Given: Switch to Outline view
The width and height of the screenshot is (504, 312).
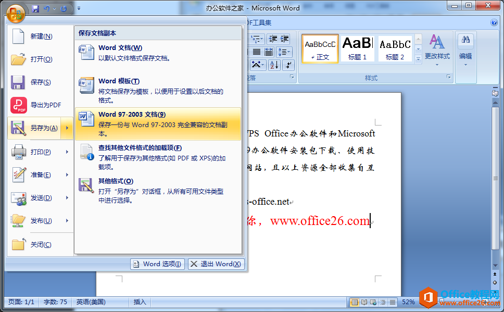Looking at the screenshot, I should 383,302.
